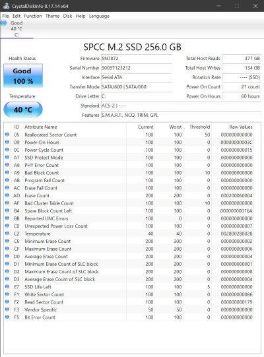Screen dimensions: 264x357
Task: Click status icon beside Temperature attribute row
Action: pos(7,234)
